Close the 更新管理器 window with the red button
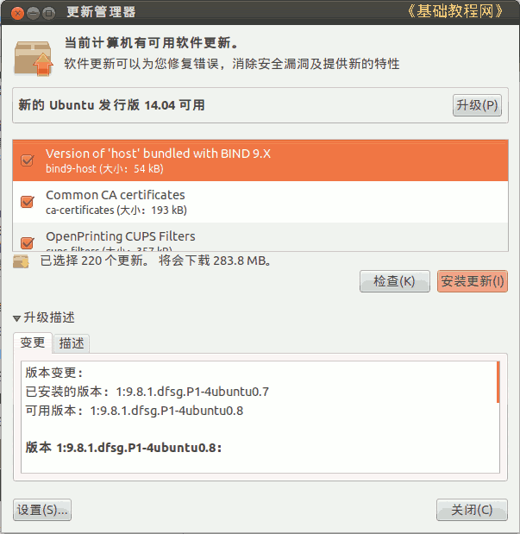This screenshot has width=520, height=534. pos(17,13)
